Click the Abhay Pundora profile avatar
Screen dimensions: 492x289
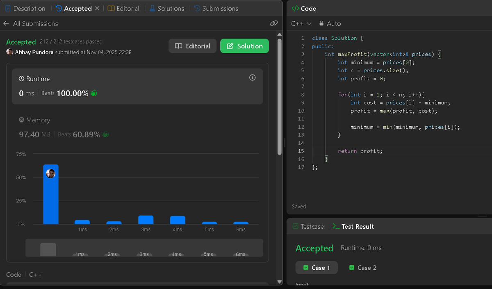click(x=9, y=52)
